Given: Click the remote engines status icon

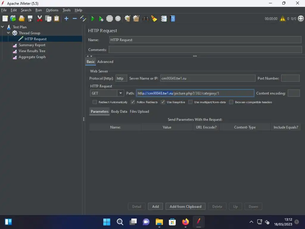Looking at the screenshot, I should coord(301,19).
